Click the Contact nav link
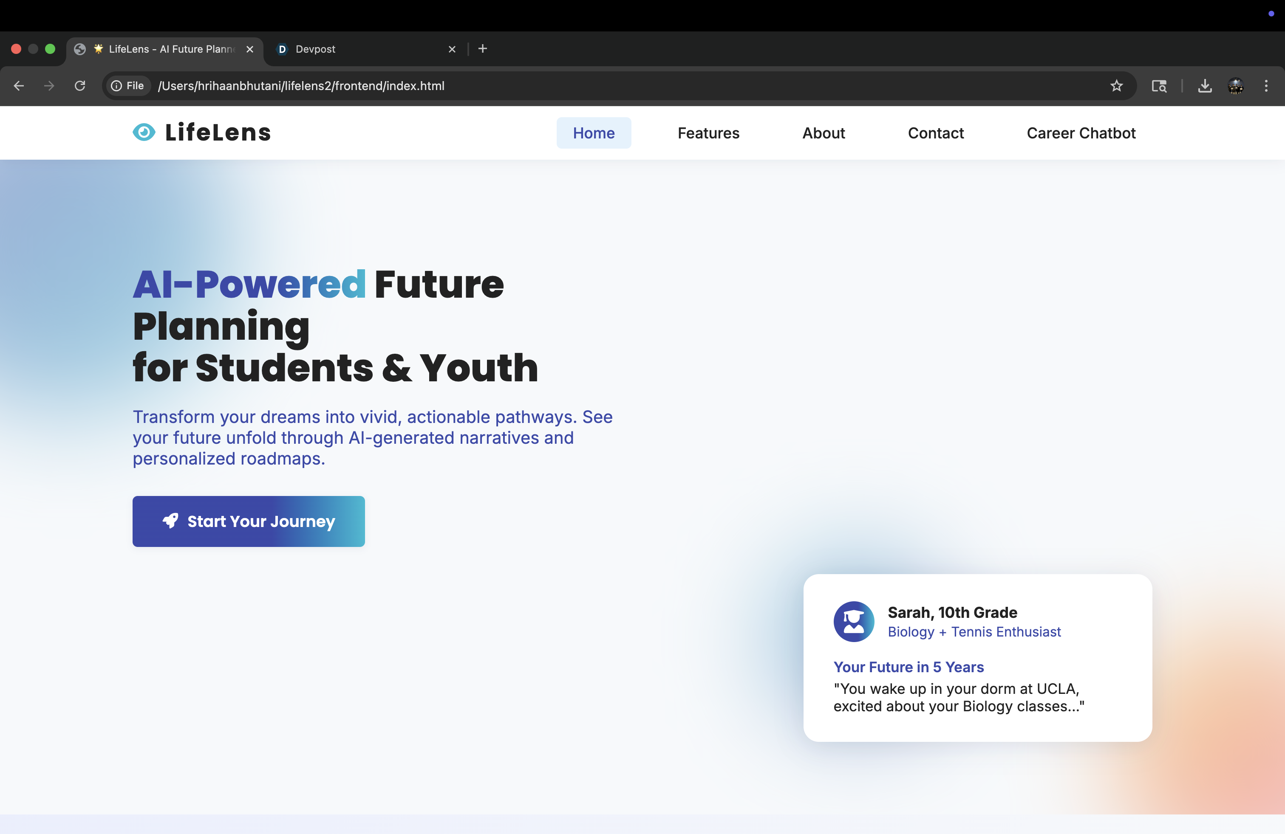The height and width of the screenshot is (834, 1285). pyautogui.click(x=936, y=133)
